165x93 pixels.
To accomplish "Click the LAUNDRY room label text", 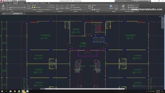I will coord(130,35).
